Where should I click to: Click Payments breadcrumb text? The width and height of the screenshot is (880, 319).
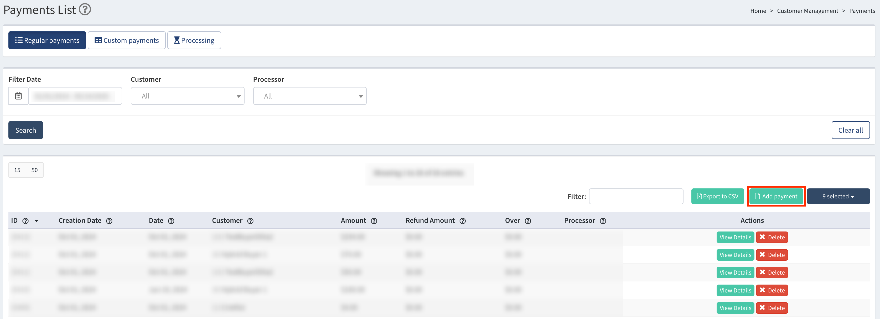coord(862,11)
